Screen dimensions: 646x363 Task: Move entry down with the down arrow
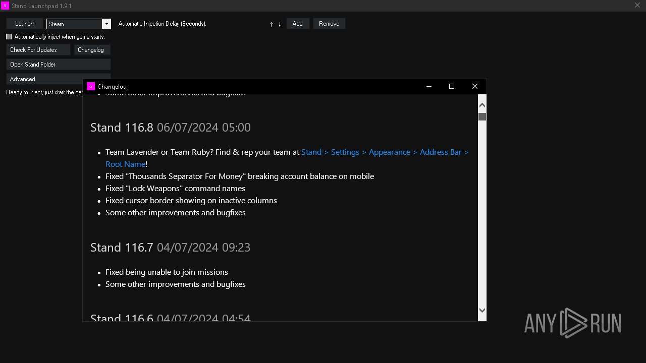click(x=280, y=24)
